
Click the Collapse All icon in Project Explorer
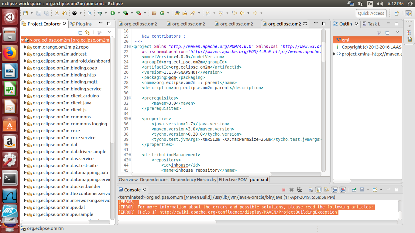click(80, 32)
